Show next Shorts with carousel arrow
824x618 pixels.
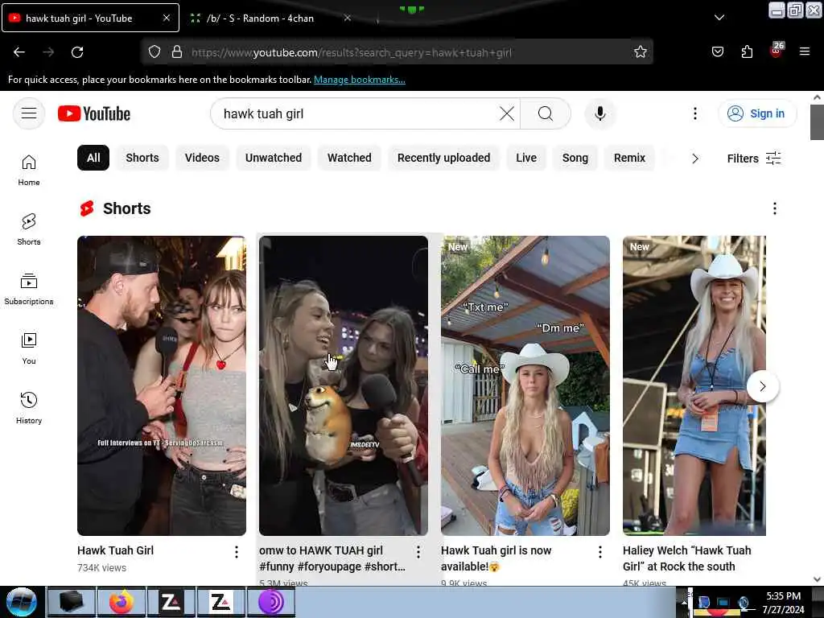763,386
